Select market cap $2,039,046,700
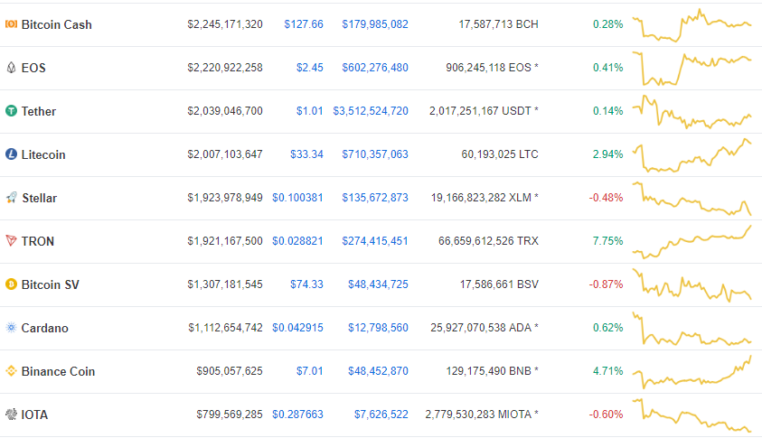The height and width of the screenshot is (438, 762). (225, 111)
